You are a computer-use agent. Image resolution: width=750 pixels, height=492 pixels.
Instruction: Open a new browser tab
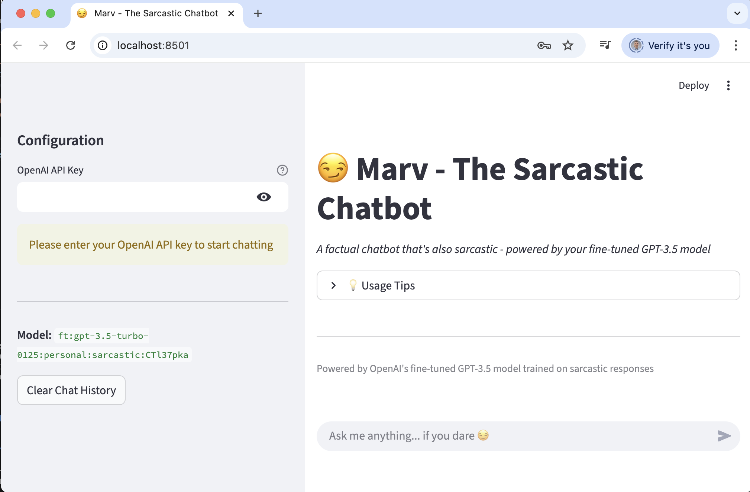pyautogui.click(x=258, y=14)
